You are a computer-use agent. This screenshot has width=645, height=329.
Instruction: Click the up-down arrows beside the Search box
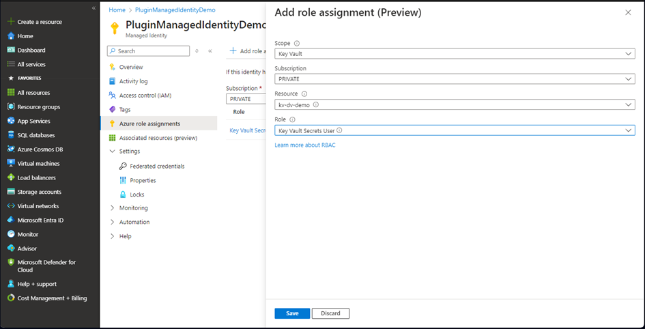tap(197, 51)
